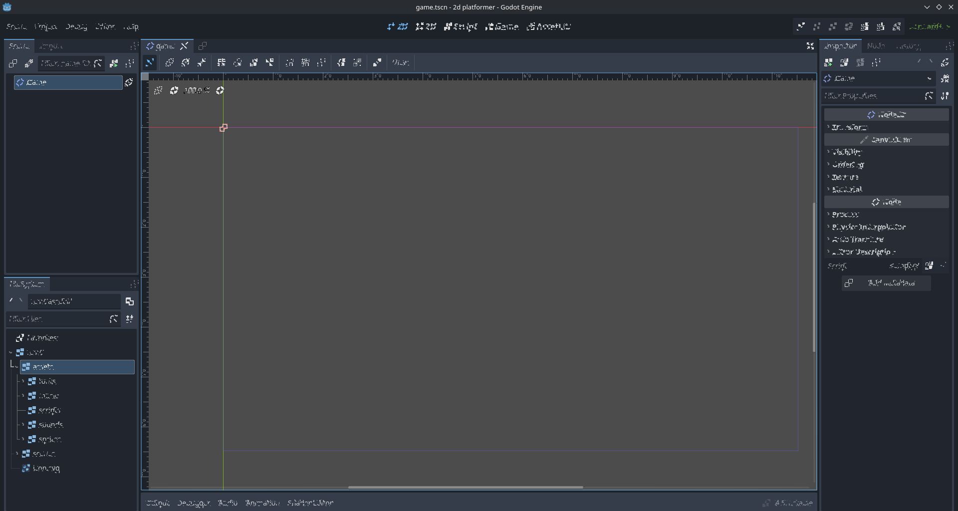Toggle distraction-free mode
958x511 pixels.
point(810,46)
